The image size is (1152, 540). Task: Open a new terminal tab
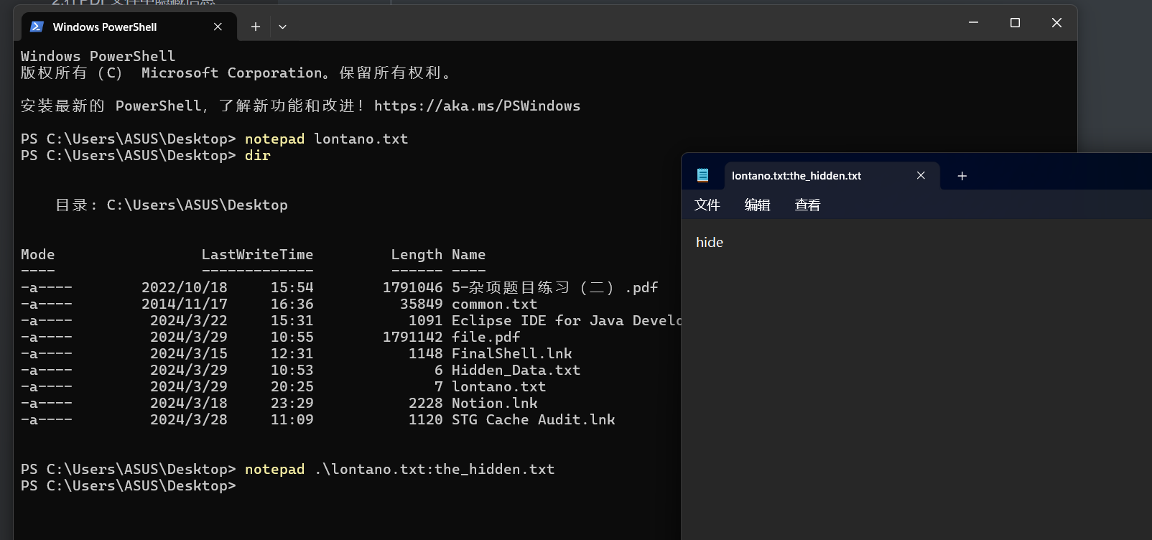tap(255, 27)
